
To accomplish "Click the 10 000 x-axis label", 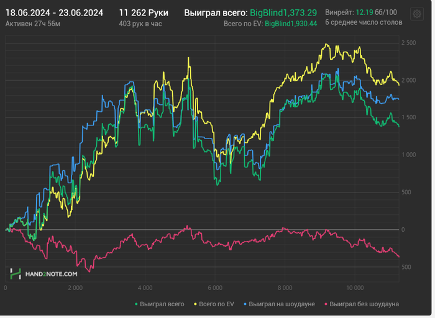I will (355, 288).
